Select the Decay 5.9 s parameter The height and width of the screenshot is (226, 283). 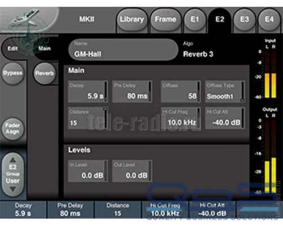[x=88, y=92]
